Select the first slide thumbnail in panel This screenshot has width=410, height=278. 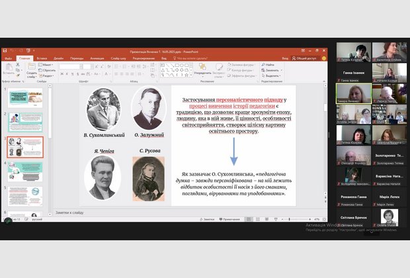coord(25,99)
